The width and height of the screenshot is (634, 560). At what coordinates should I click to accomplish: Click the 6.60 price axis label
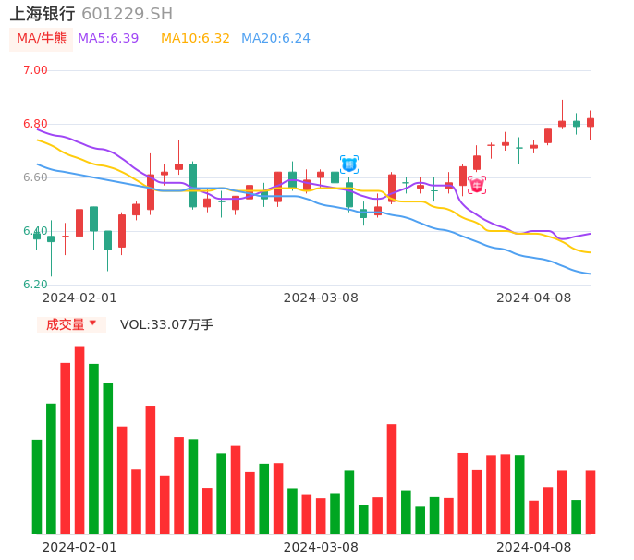(35, 177)
